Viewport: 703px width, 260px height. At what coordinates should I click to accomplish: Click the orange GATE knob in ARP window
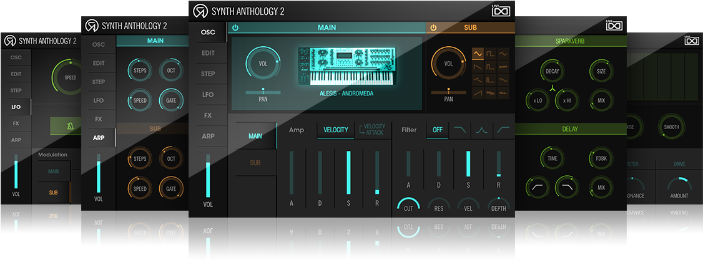pos(171,189)
